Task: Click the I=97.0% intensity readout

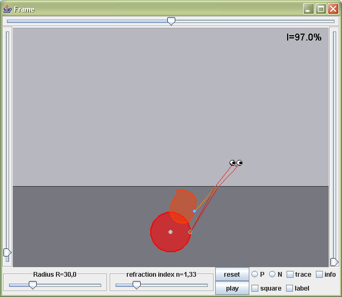Action: click(304, 37)
